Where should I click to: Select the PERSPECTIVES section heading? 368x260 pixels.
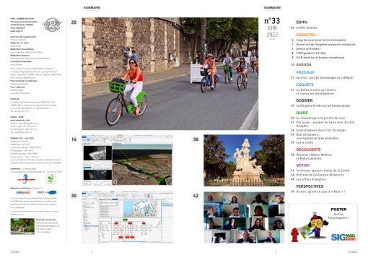[x=310, y=186]
